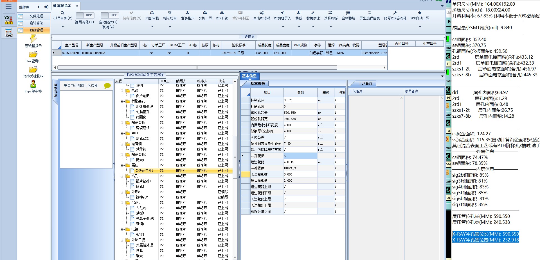Click the 指示检查 check icon
Viewport: 540px width, 260px height.
[170, 13]
